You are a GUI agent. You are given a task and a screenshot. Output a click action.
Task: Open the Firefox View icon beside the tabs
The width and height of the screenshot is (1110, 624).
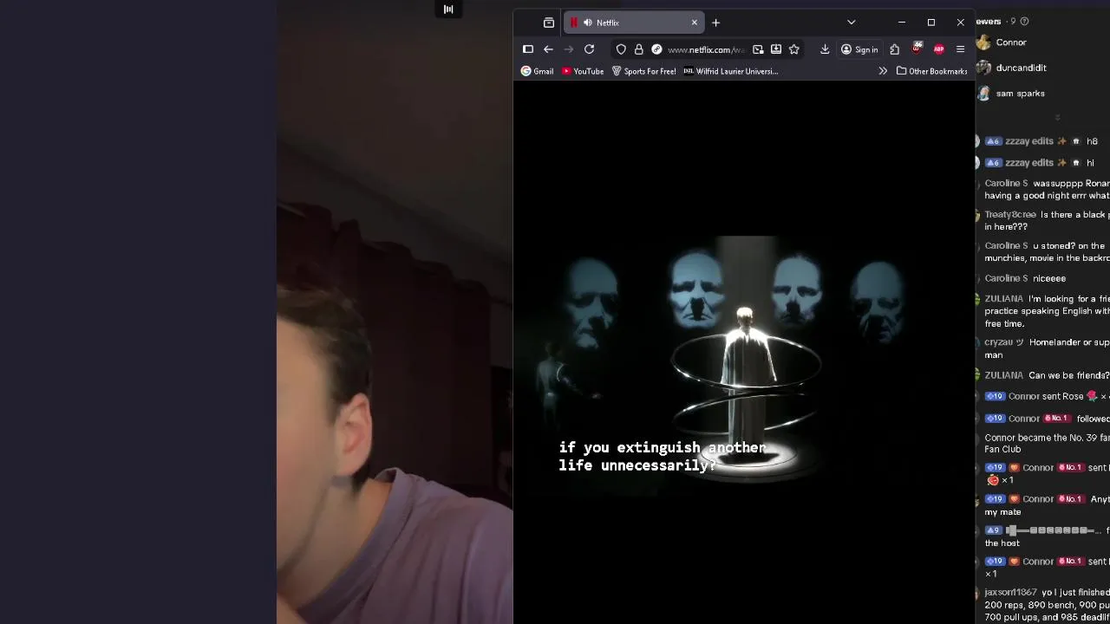pos(549,23)
